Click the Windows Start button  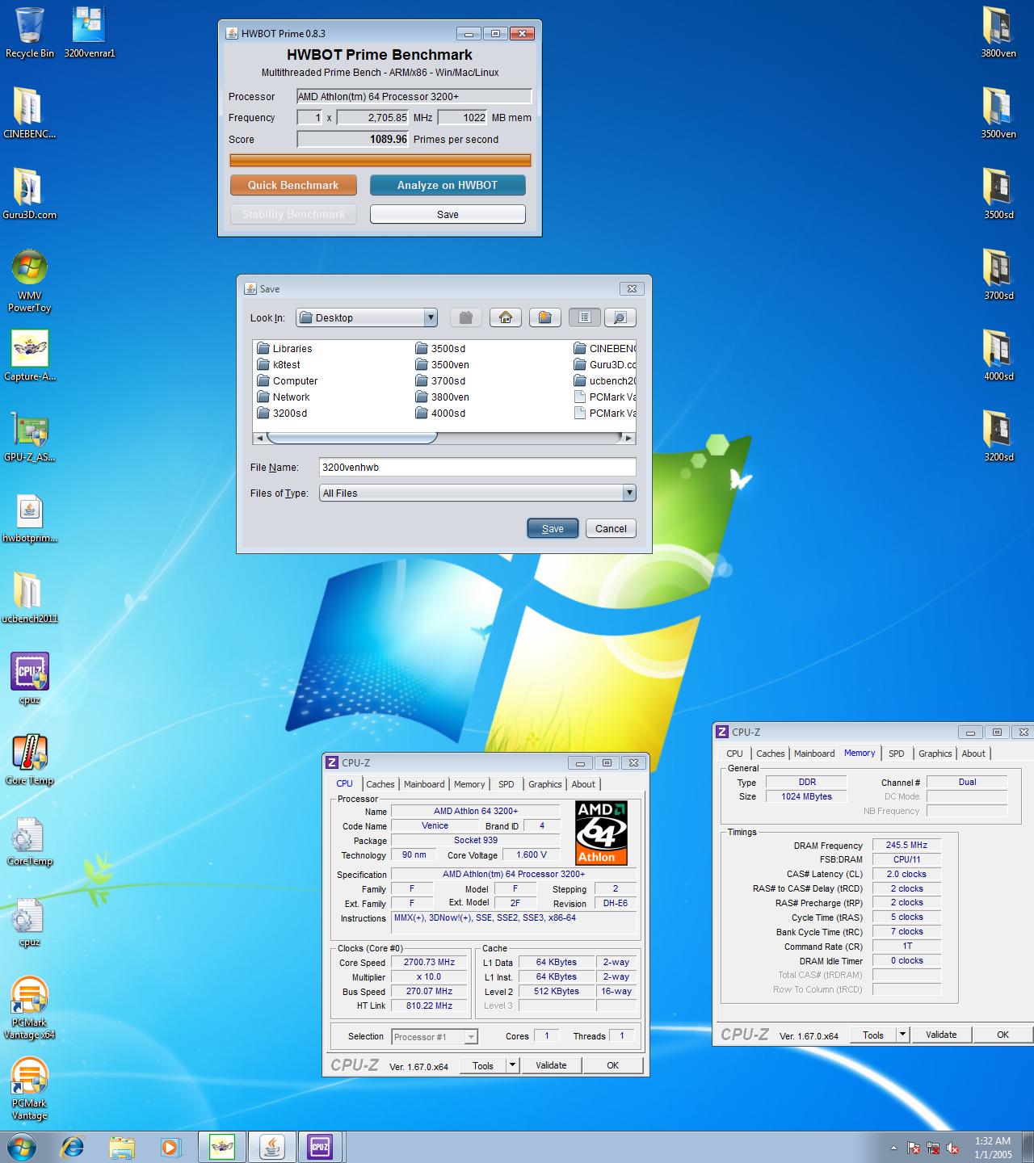click(21, 1147)
